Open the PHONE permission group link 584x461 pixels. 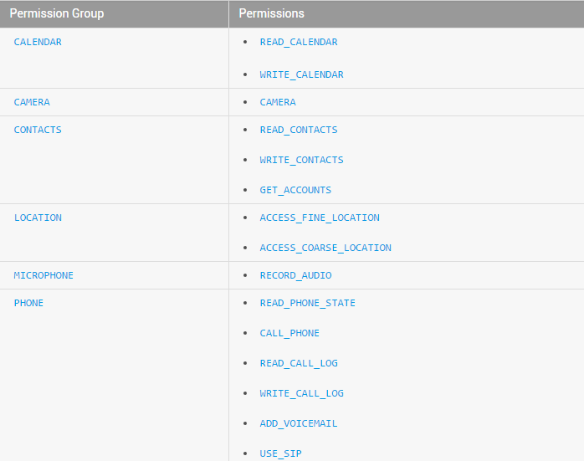click(x=28, y=303)
